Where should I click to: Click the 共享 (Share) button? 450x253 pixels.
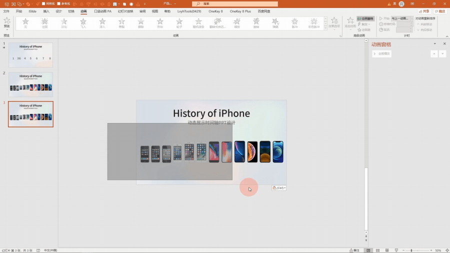424,11
